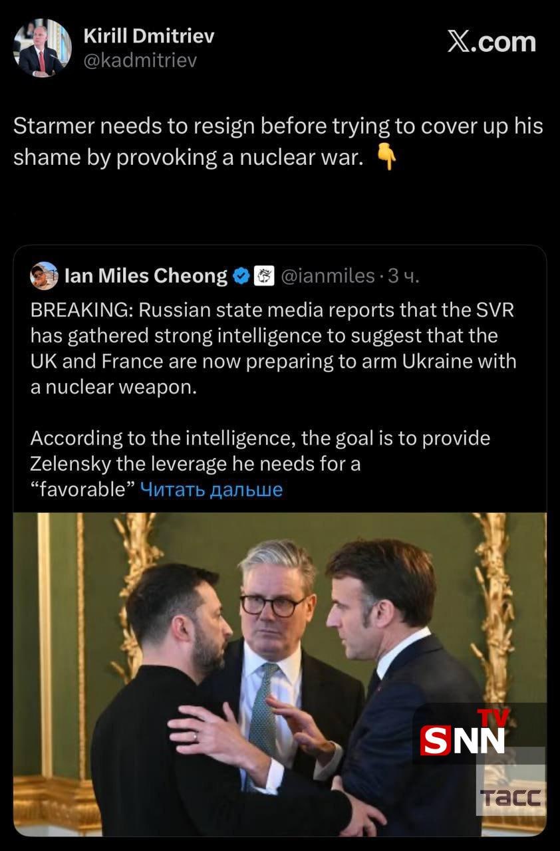Open the @ianmiles handle
Viewport: 560px width, 851px height.
(x=328, y=276)
